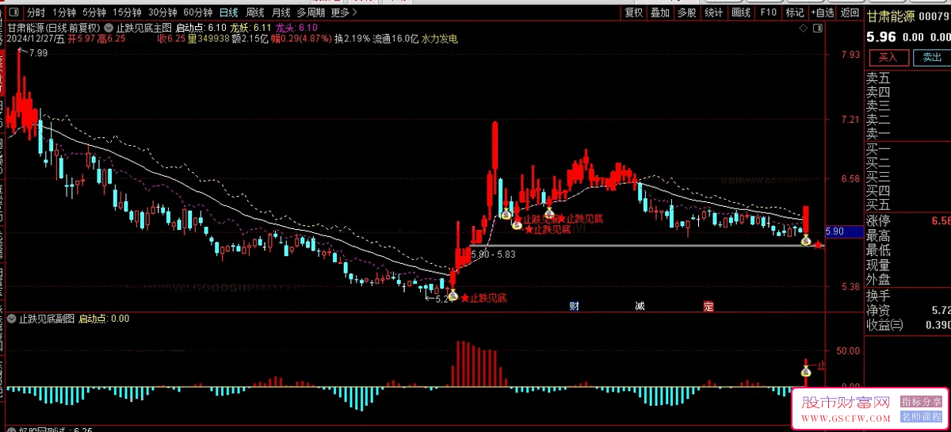951x432 pixels.
Task: Open the 统计 statistics tool
Action: [x=714, y=13]
